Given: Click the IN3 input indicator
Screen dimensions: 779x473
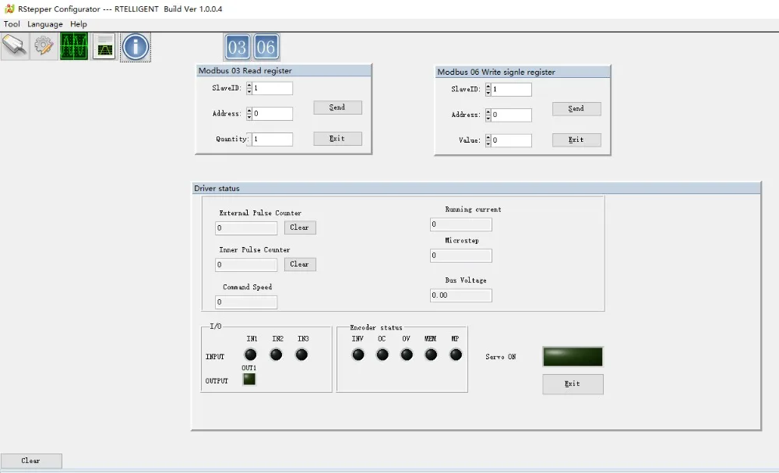Looking at the screenshot, I should (301, 355).
